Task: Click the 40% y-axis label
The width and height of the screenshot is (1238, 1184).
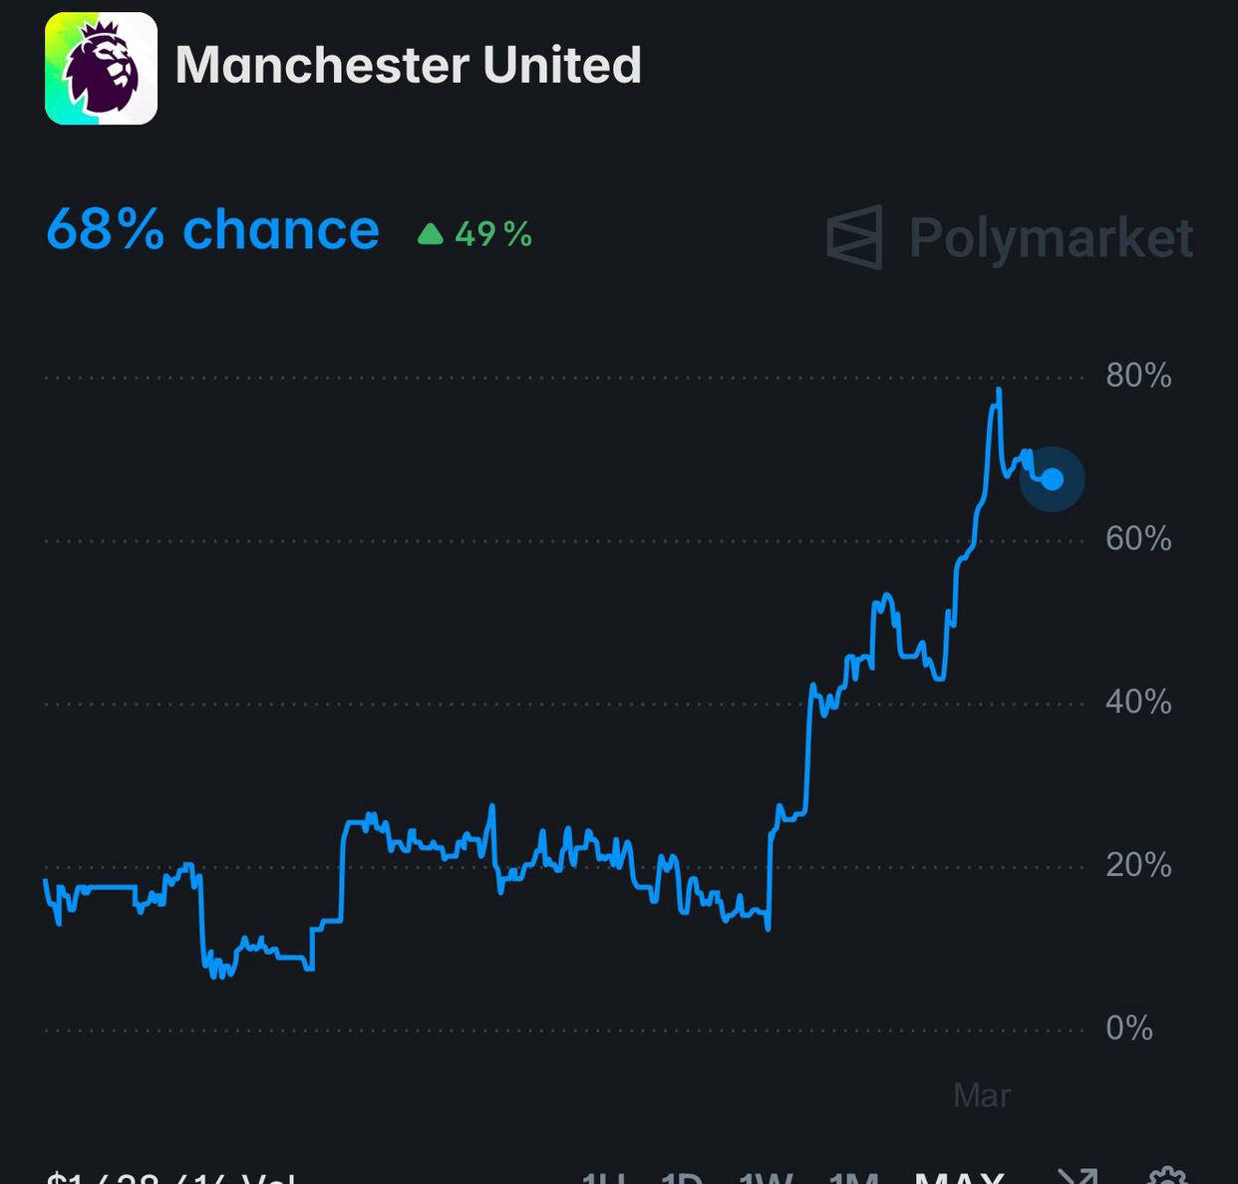Action: [x=1138, y=703]
